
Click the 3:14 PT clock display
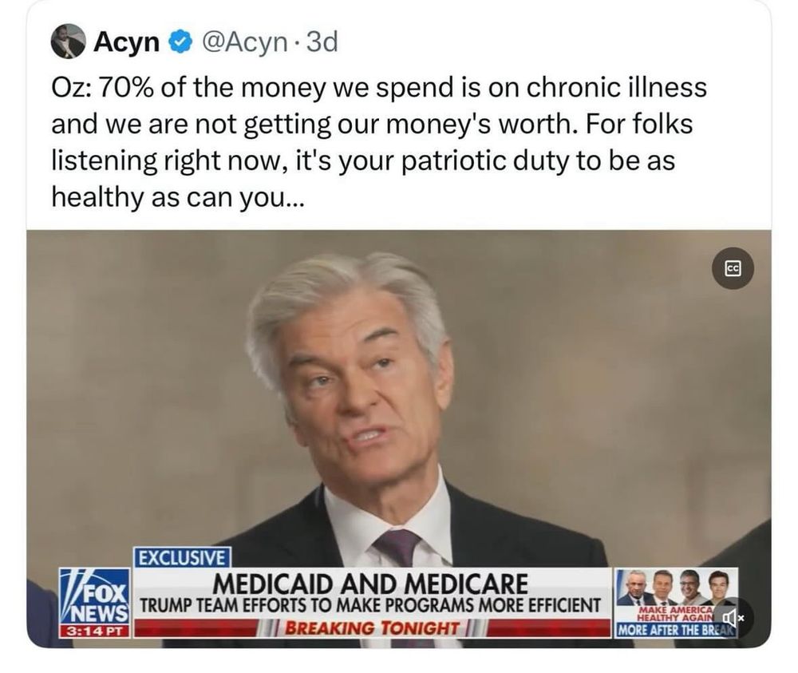click(95, 631)
